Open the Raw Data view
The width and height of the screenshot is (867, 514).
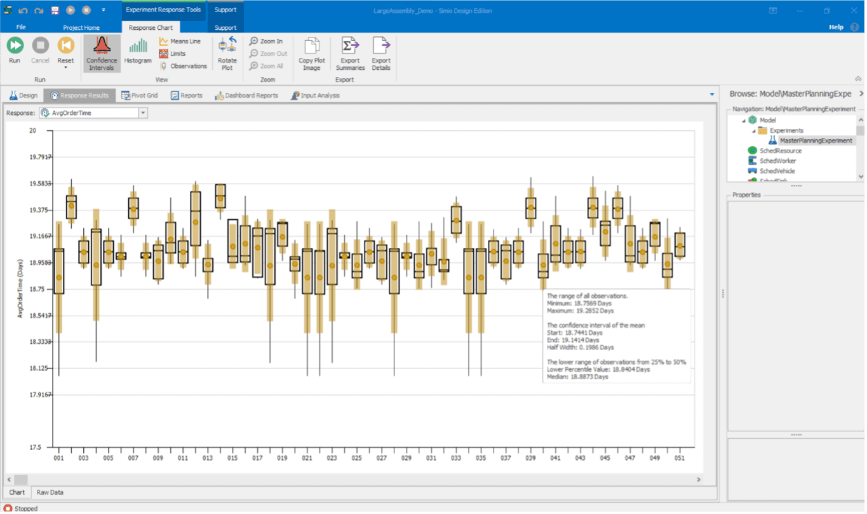tap(50, 492)
